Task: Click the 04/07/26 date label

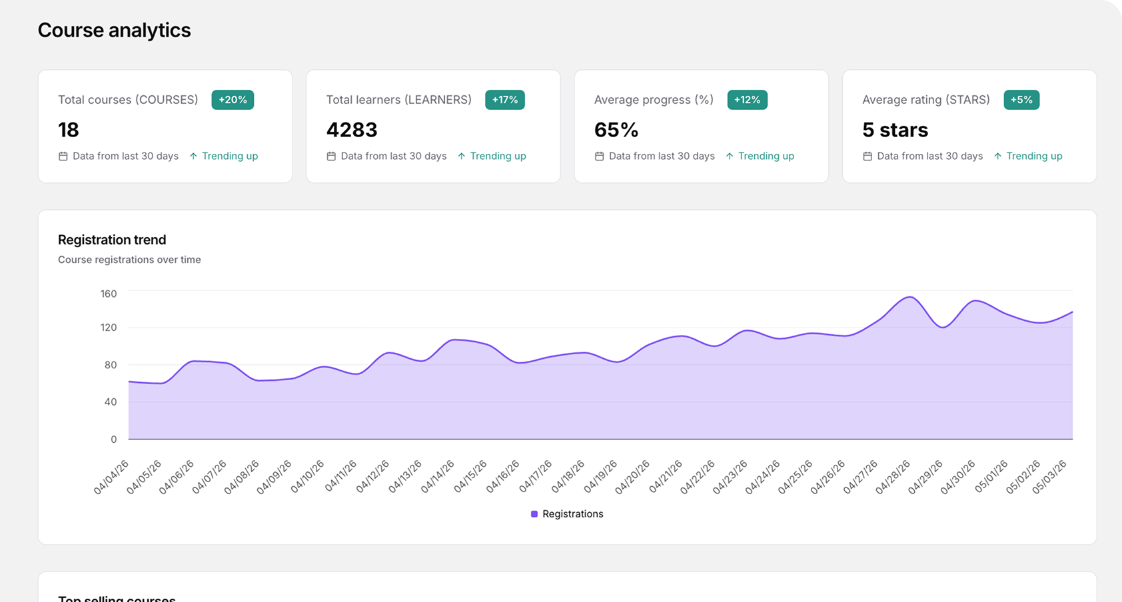Action: 209,477
